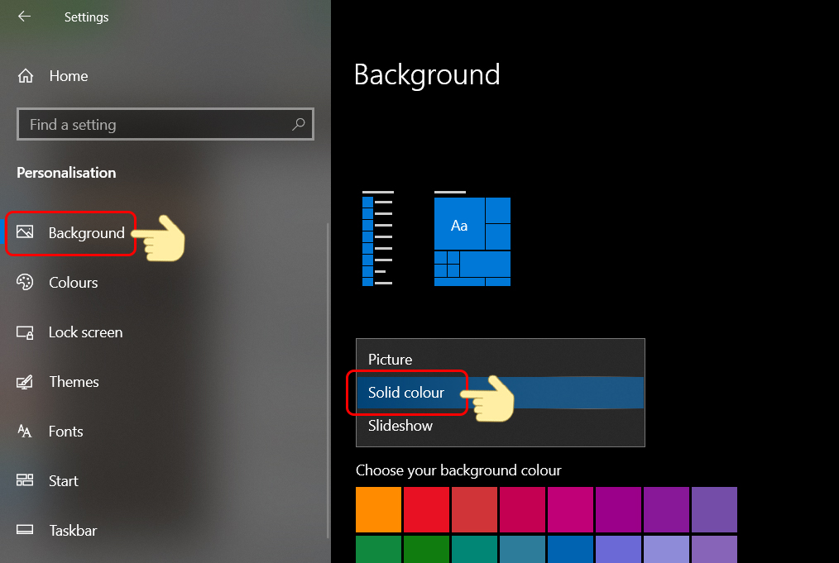Pick the orchid purple swatch ending second row

pyautogui.click(x=714, y=549)
